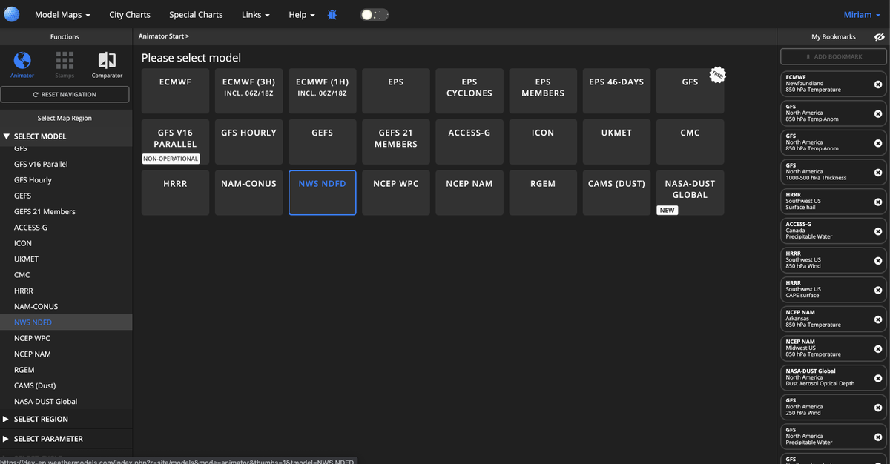Choose the UKMET model tile
The image size is (890, 464).
(616, 142)
